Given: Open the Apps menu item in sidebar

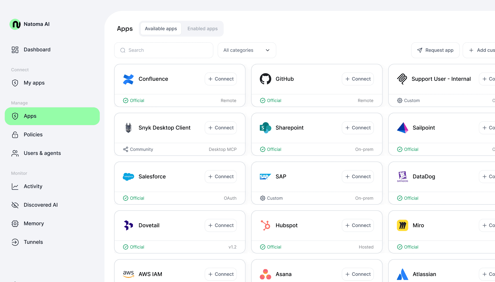Looking at the screenshot, I should coord(52,116).
